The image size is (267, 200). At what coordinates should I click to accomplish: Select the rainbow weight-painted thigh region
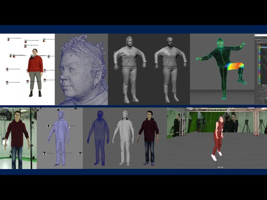coord(234,66)
